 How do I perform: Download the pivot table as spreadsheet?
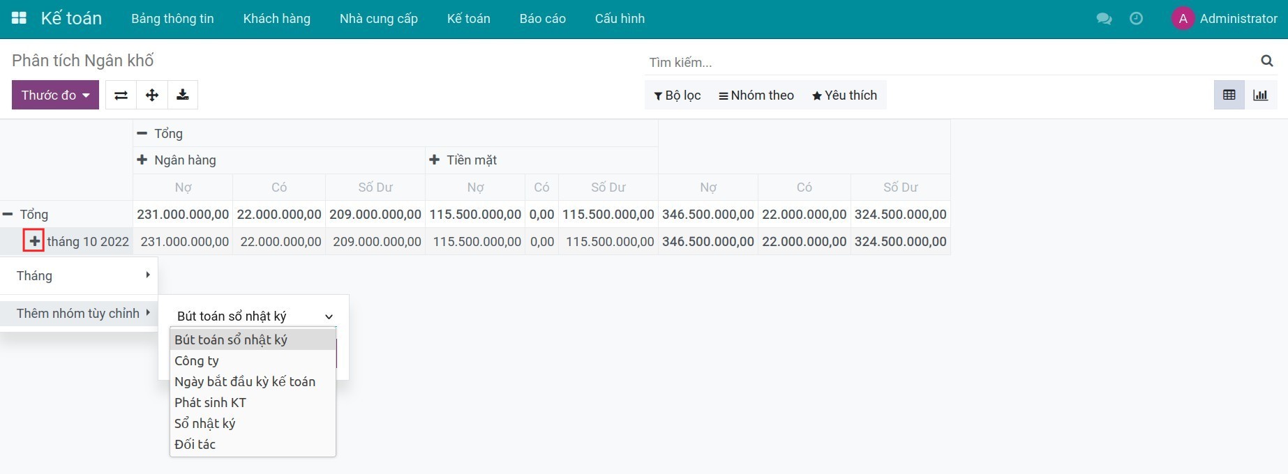182,95
